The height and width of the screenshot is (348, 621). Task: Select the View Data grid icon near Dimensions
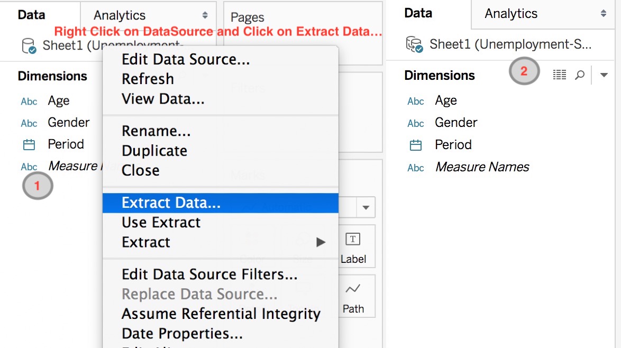(559, 75)
